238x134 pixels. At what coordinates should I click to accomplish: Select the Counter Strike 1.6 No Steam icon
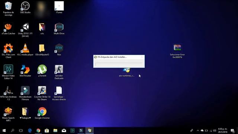[42, 93]
